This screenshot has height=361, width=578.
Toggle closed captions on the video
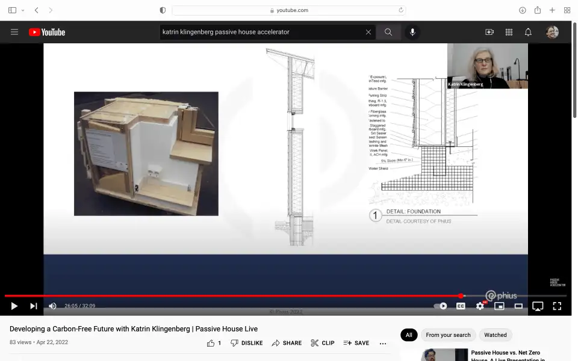[x=461, y=306]
